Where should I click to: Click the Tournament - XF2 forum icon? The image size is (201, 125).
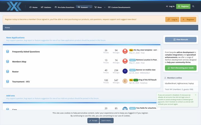[8, 81]
